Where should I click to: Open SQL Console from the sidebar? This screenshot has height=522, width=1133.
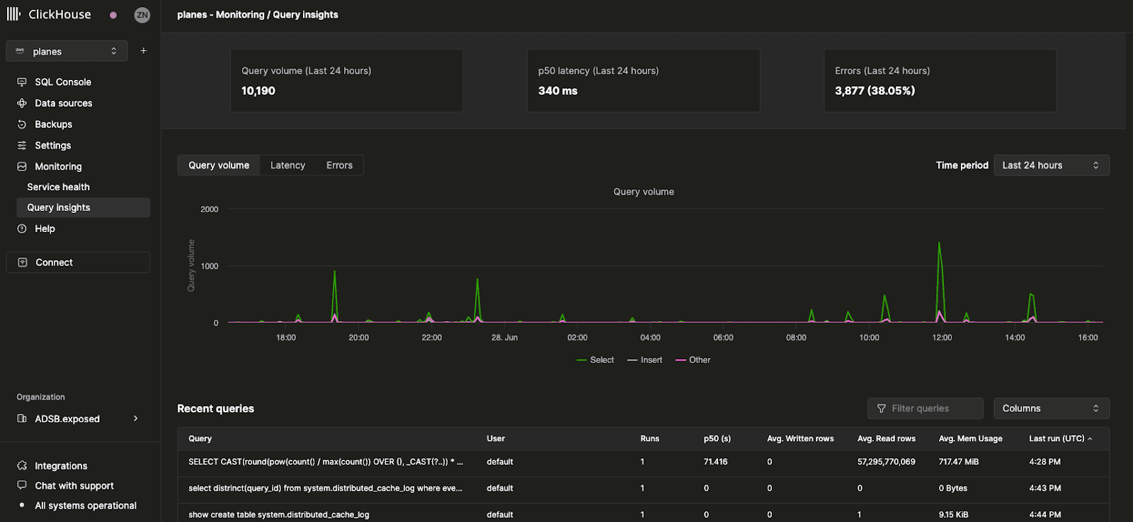[x=63, y=82]
